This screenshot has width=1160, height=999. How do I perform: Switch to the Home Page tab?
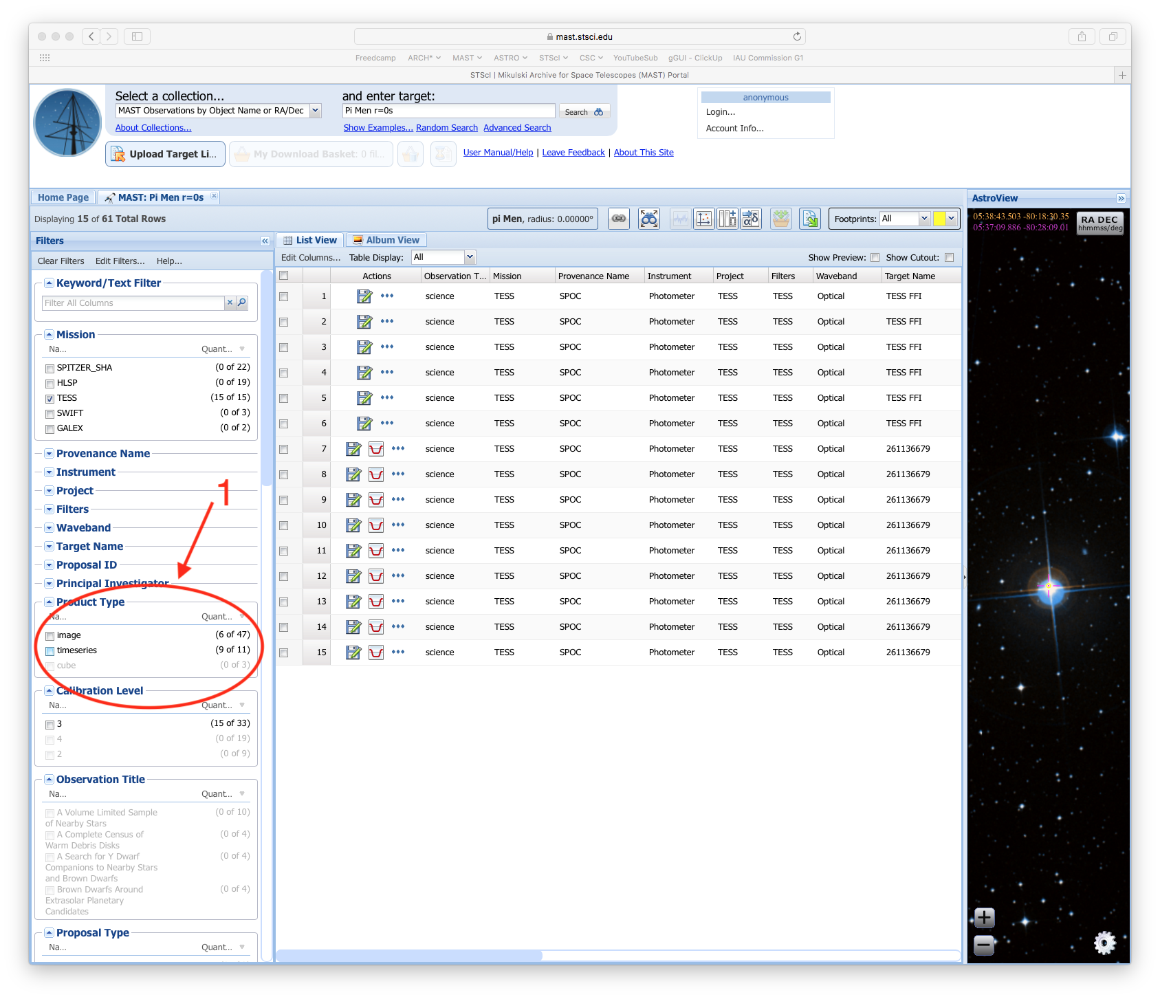(x=63, y=197)
